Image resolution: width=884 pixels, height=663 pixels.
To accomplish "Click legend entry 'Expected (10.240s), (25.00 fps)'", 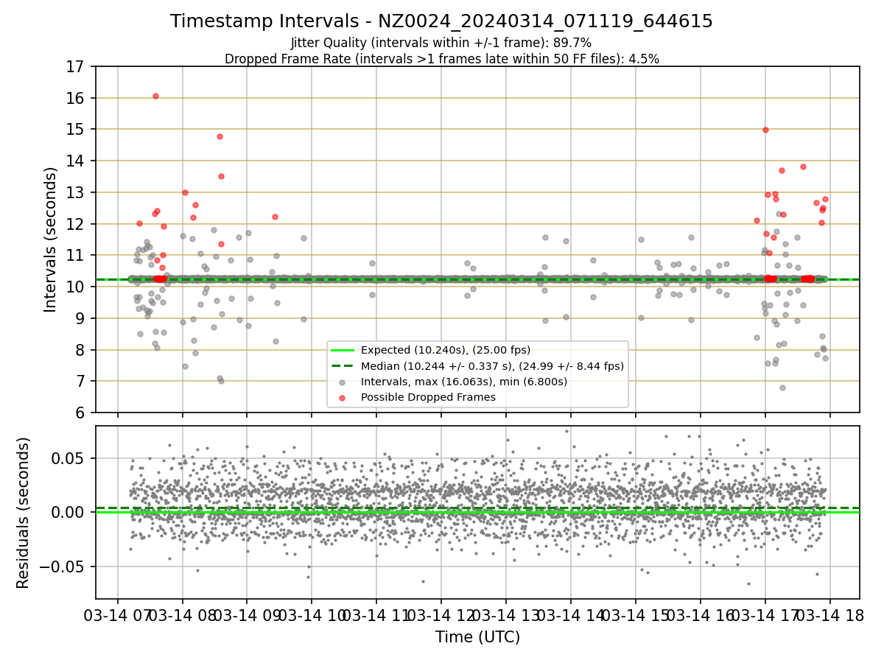I will tap(445, 350).
